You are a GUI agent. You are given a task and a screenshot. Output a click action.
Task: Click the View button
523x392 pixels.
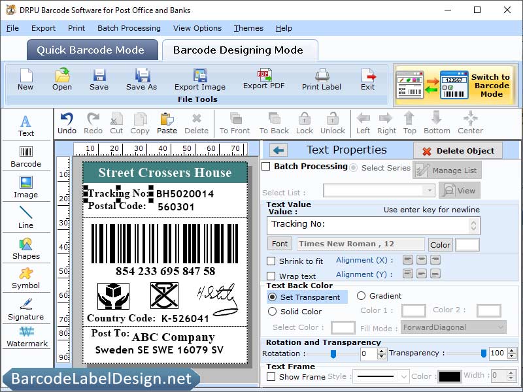point(460,191)
